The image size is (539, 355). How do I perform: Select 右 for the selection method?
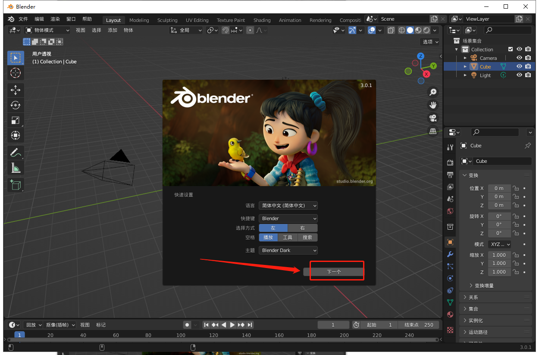tap(302, 228)
